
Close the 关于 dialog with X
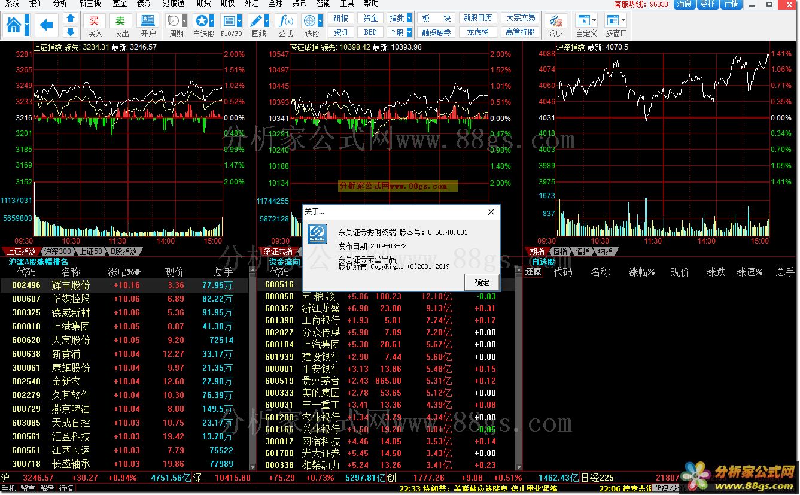(x=491, y=212)
